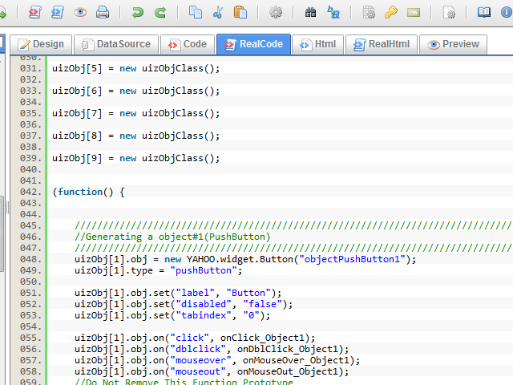
Task: Paste from clipboard using the clipboard icon
Action: tap(240, 12)
